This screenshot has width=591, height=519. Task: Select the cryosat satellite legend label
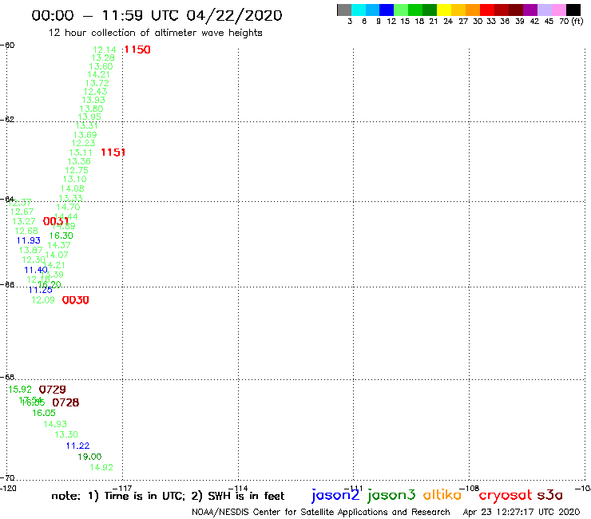pyautogui.click(x=506, y=496)
